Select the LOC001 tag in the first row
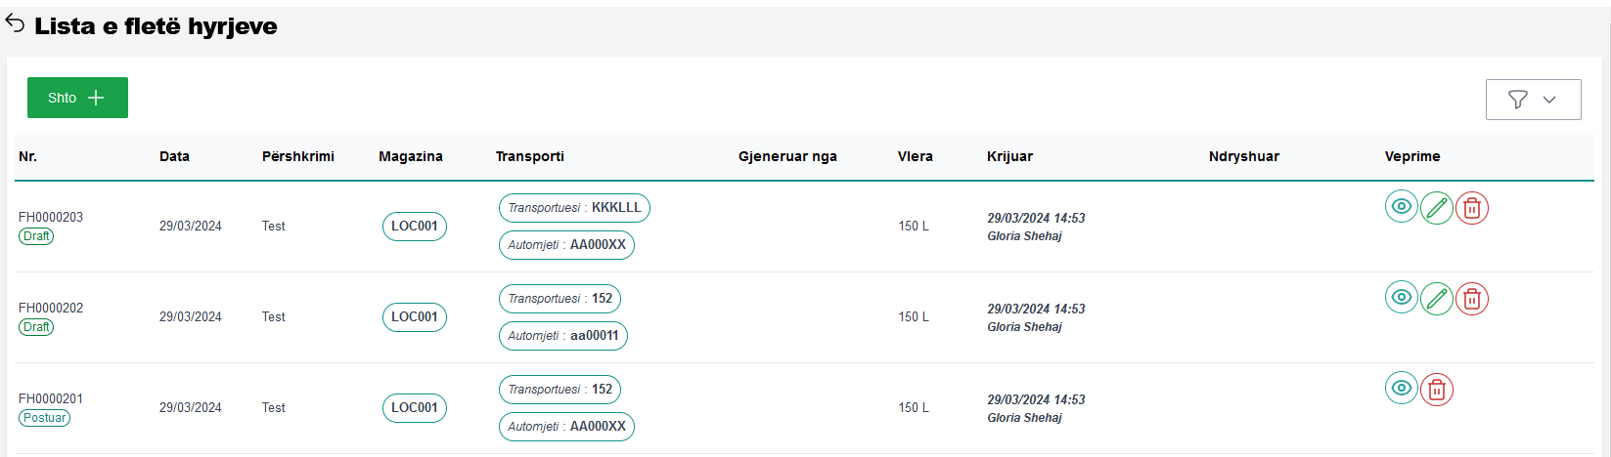The height and width of the screenshot is (457, 1611). point(414,227)
